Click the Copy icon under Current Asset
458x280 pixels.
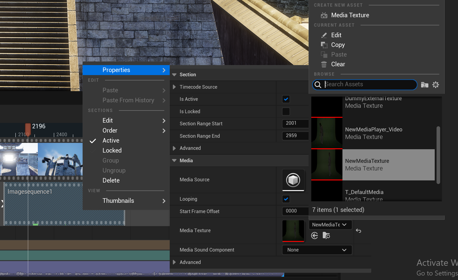(324, 45)
